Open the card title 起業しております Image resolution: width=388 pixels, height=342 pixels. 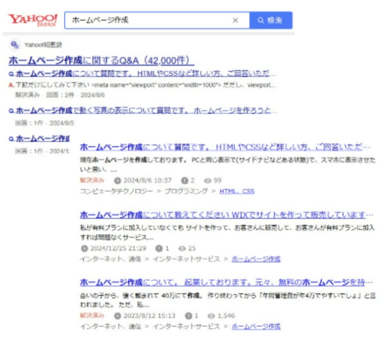tap(226, 283)
